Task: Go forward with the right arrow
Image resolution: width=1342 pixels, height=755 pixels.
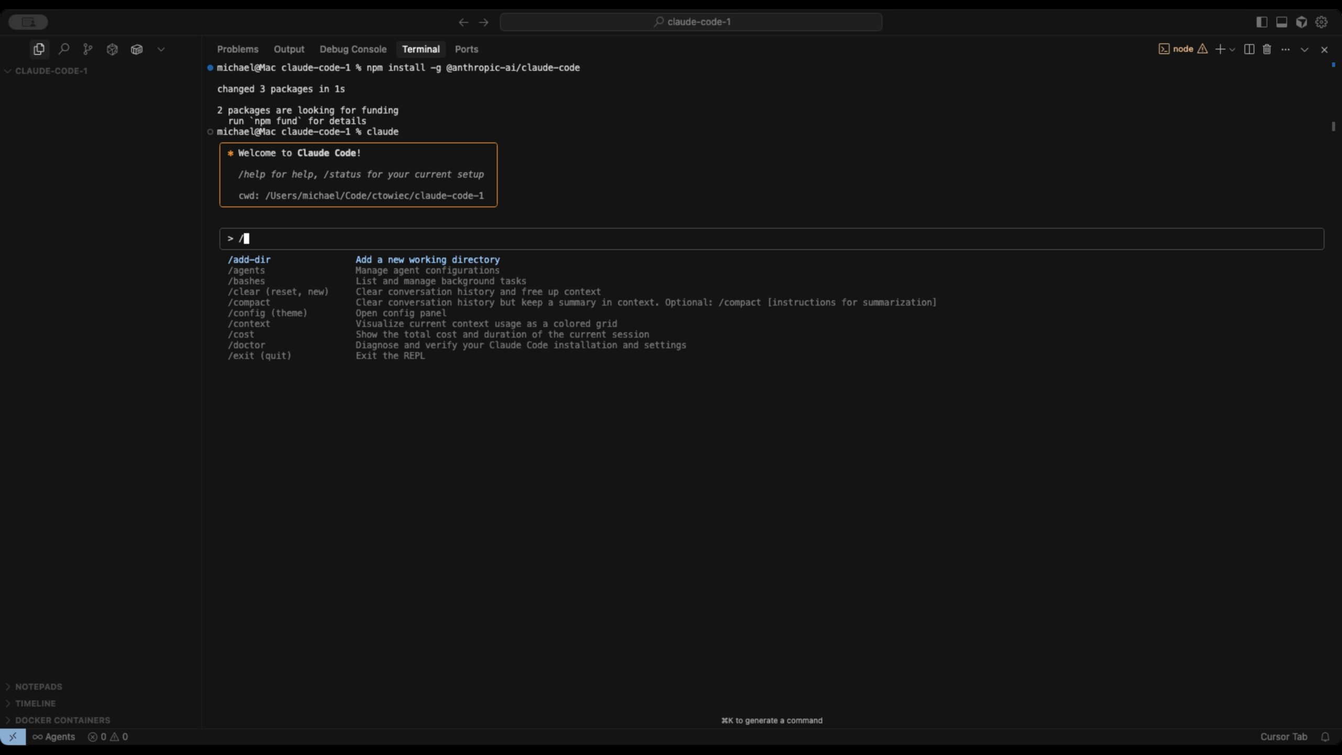Action: (x=483, y=22)
